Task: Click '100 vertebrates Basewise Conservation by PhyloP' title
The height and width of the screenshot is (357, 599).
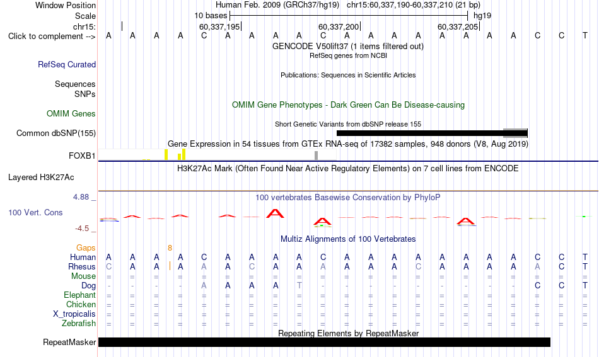Action: (x=347, y=197)
